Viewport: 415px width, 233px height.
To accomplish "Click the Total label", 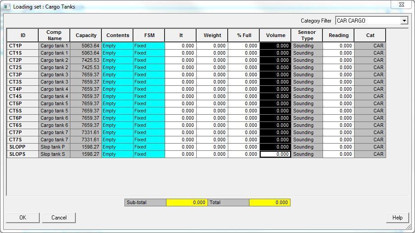I will (228, 202).
